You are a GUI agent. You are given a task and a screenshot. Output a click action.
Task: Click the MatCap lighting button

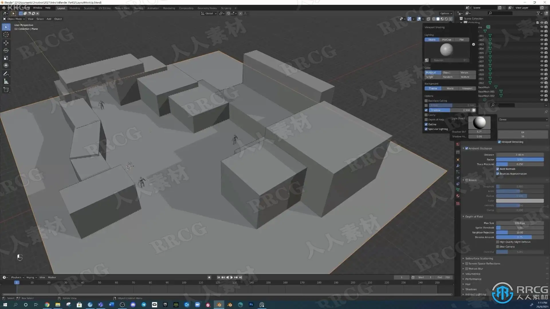pyautogui.click(x=446, y=40)
